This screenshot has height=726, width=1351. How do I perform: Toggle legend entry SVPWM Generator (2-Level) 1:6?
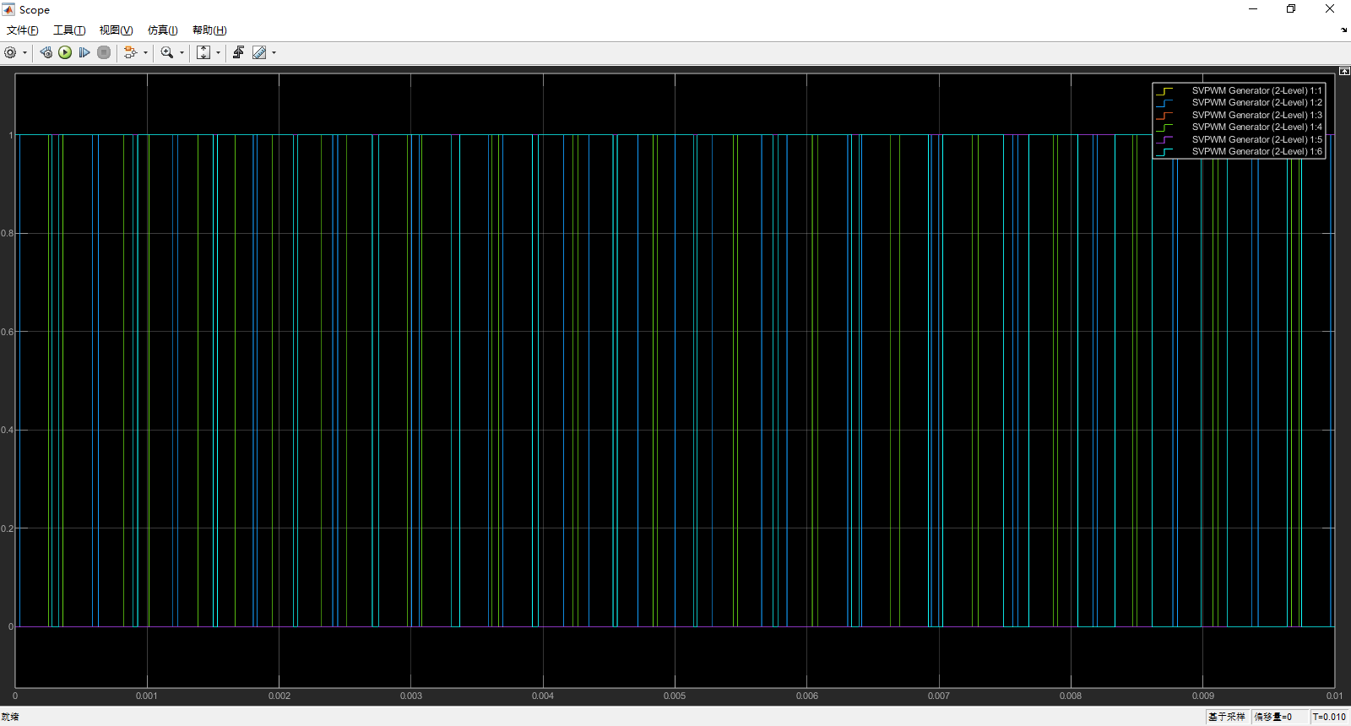1239,151
